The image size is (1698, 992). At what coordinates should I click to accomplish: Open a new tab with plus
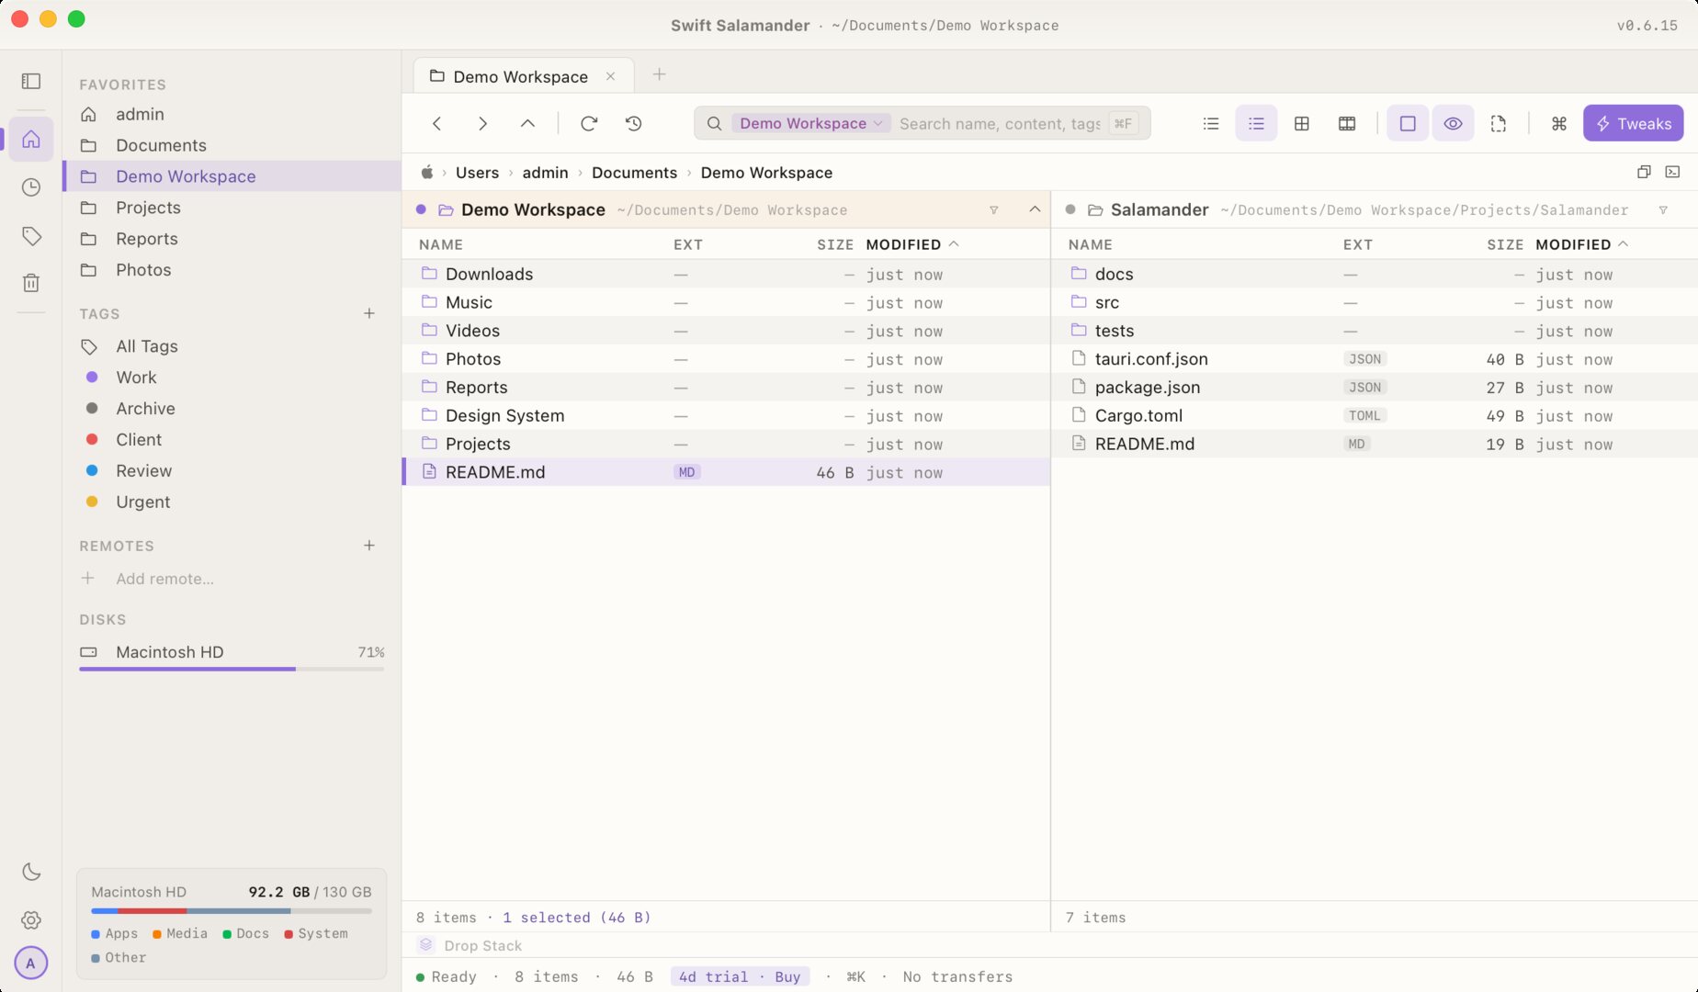pos(659,74)
